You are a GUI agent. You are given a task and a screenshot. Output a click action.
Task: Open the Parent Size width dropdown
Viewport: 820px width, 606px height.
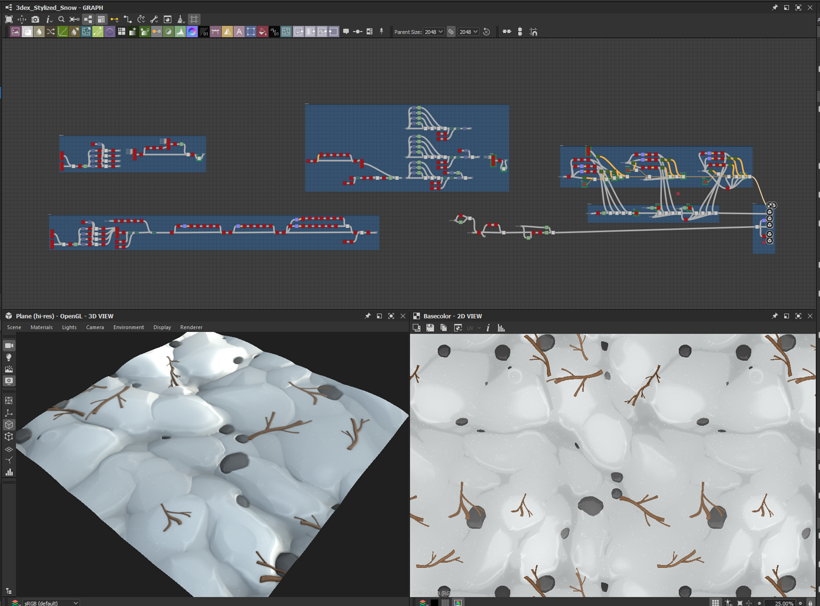coord(434,32)
